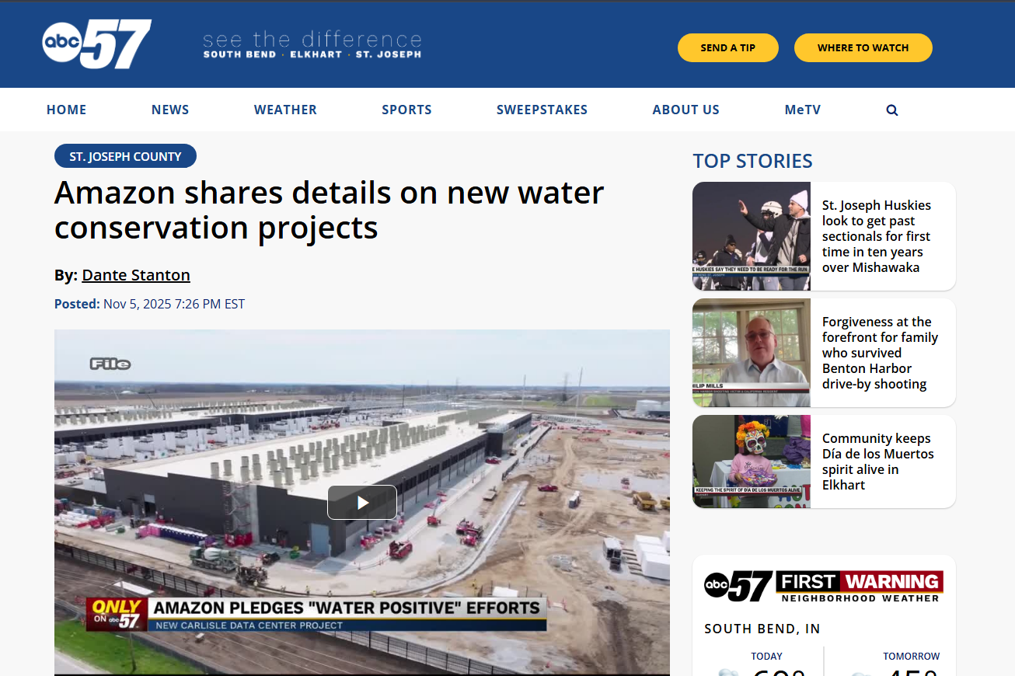
Task: Select the Weather menu item
Action: click(285, 110)
